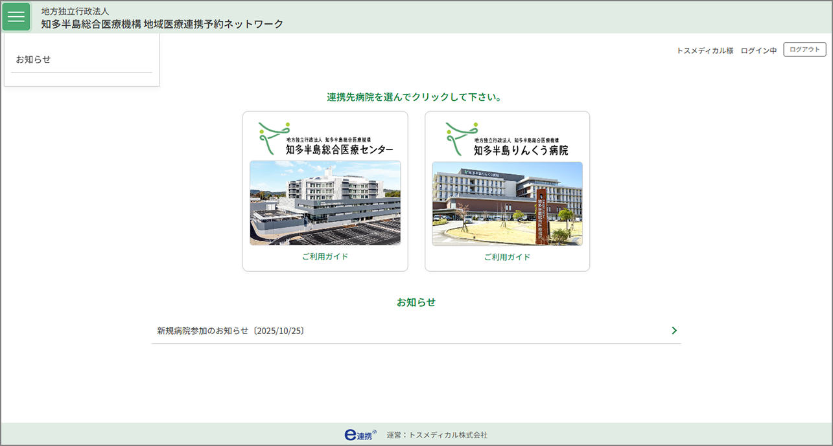Screen dimensions: 833x446
Task: Click the 知多半島りんくう病院 name text
Action: pyautogui.click(x=521, y=150)
